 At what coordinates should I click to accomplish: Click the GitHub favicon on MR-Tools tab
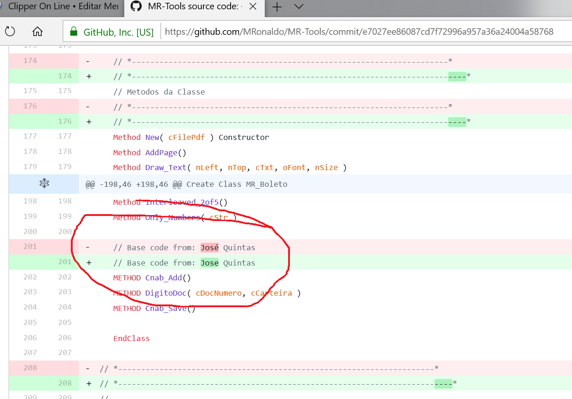coord(136,6)
